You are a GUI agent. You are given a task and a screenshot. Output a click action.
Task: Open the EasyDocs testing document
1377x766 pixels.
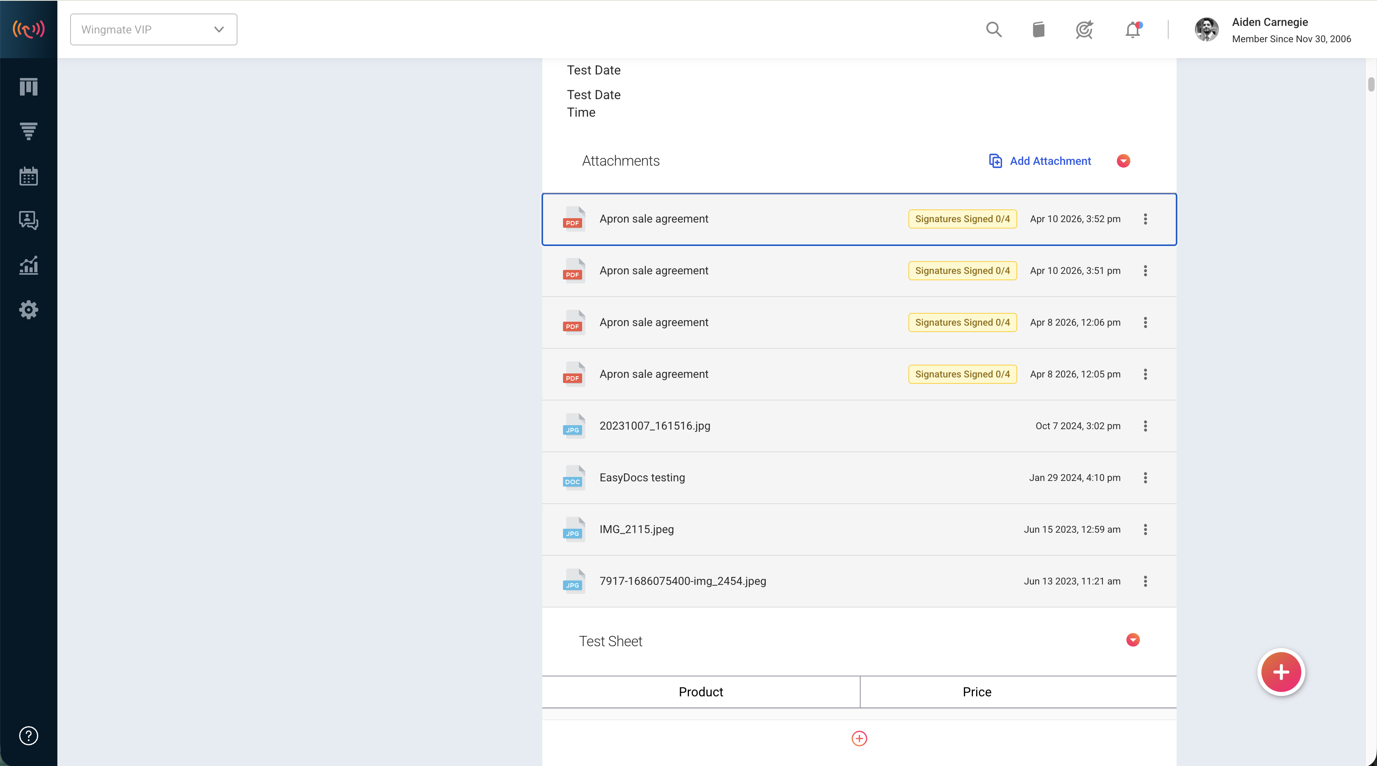click(x=642, y=478)
